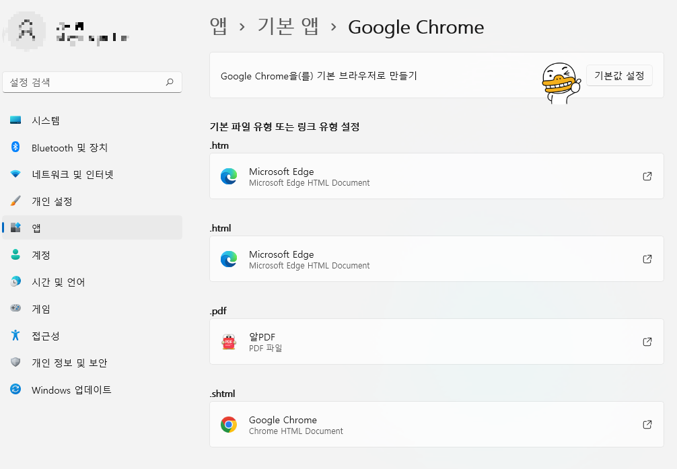
Task: Click the Google Chrome name under .shtml
Action: click(283, 420)
